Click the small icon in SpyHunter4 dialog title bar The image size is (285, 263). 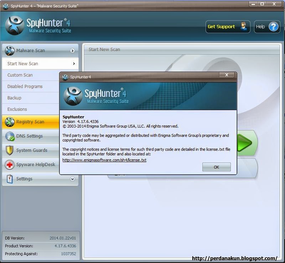pos(65,77)
